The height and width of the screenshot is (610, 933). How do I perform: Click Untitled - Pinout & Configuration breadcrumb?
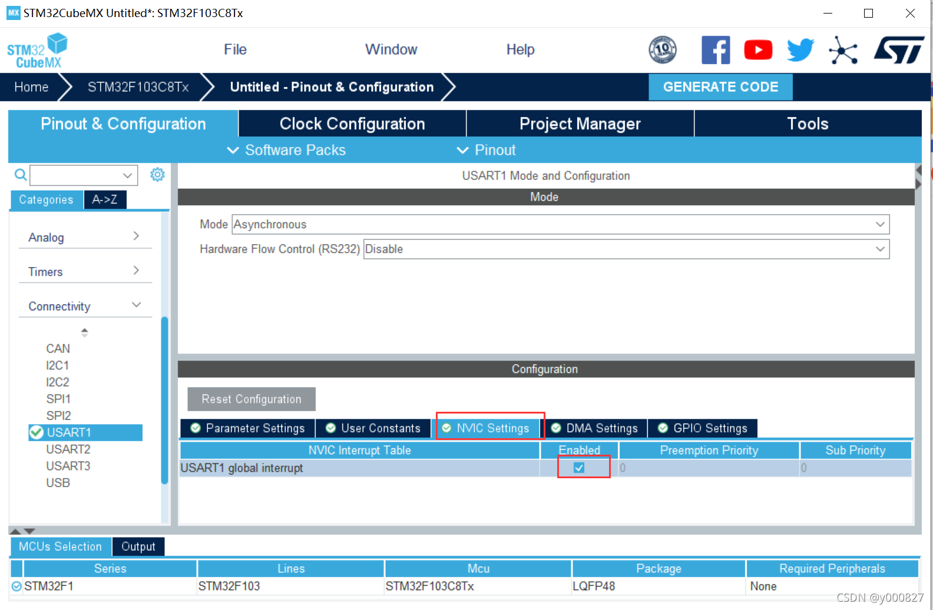(332, 87)
